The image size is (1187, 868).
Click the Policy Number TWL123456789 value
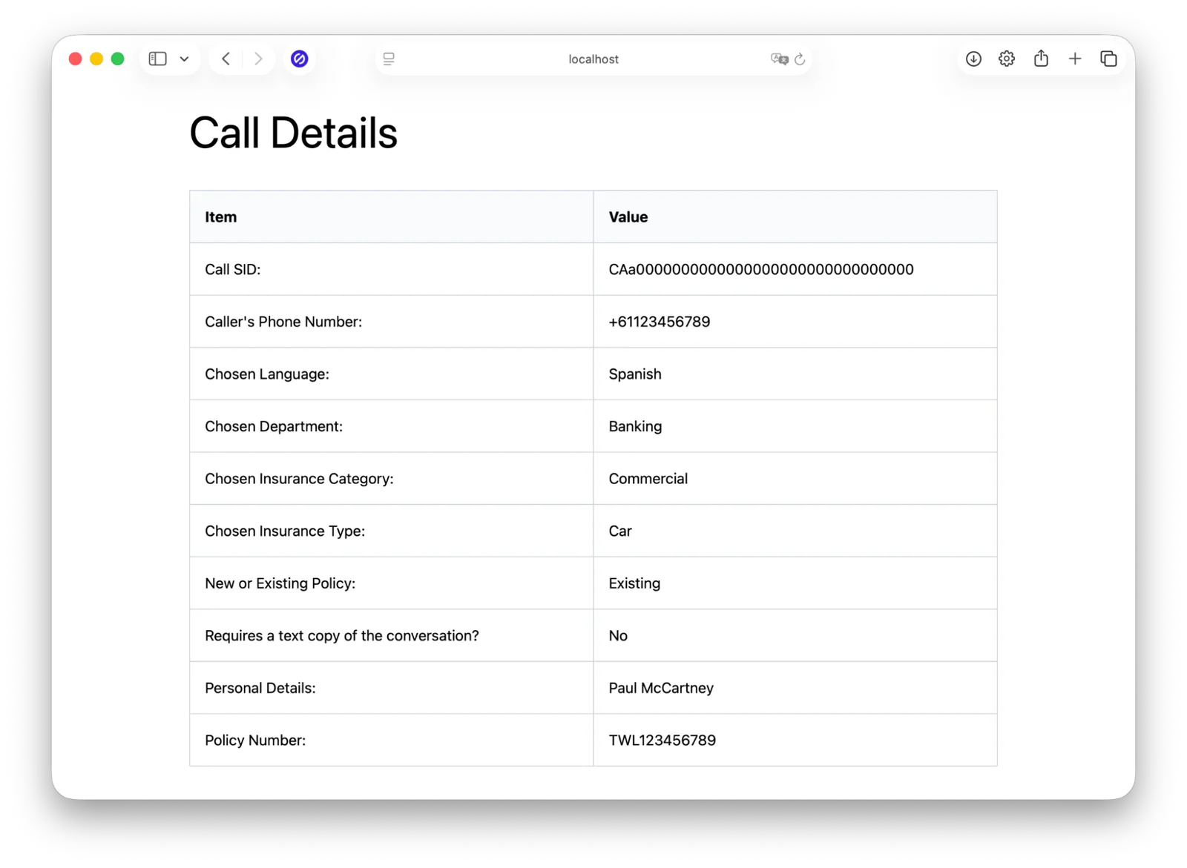pyautogui.click(x=662, y=740)
